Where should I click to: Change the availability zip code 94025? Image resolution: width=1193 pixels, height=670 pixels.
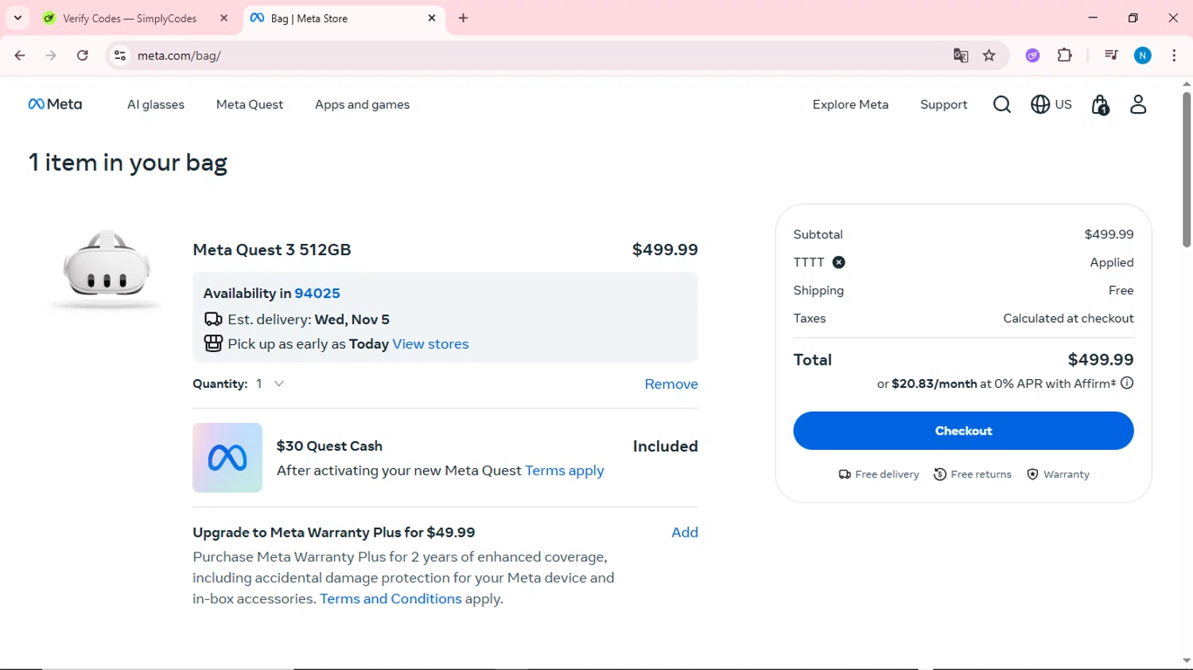[317, 293]
